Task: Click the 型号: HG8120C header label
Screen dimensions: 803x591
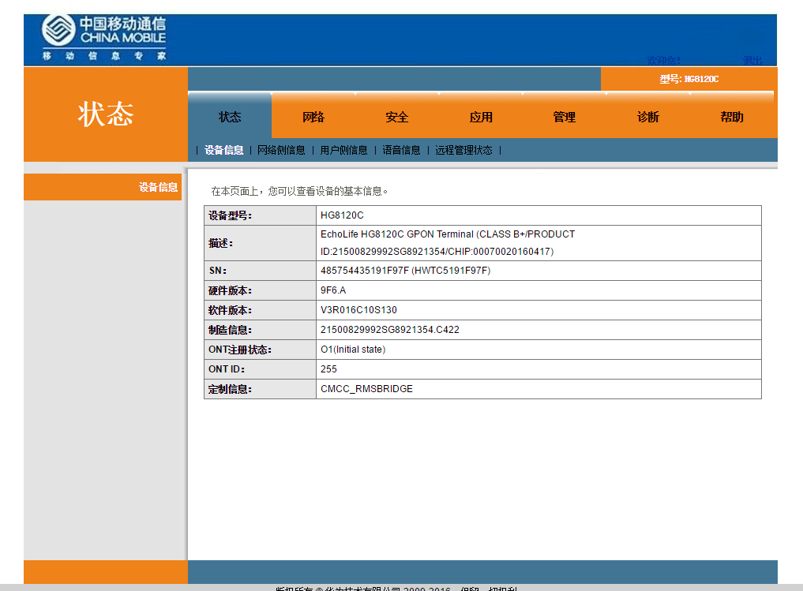Action: [689, 79]
